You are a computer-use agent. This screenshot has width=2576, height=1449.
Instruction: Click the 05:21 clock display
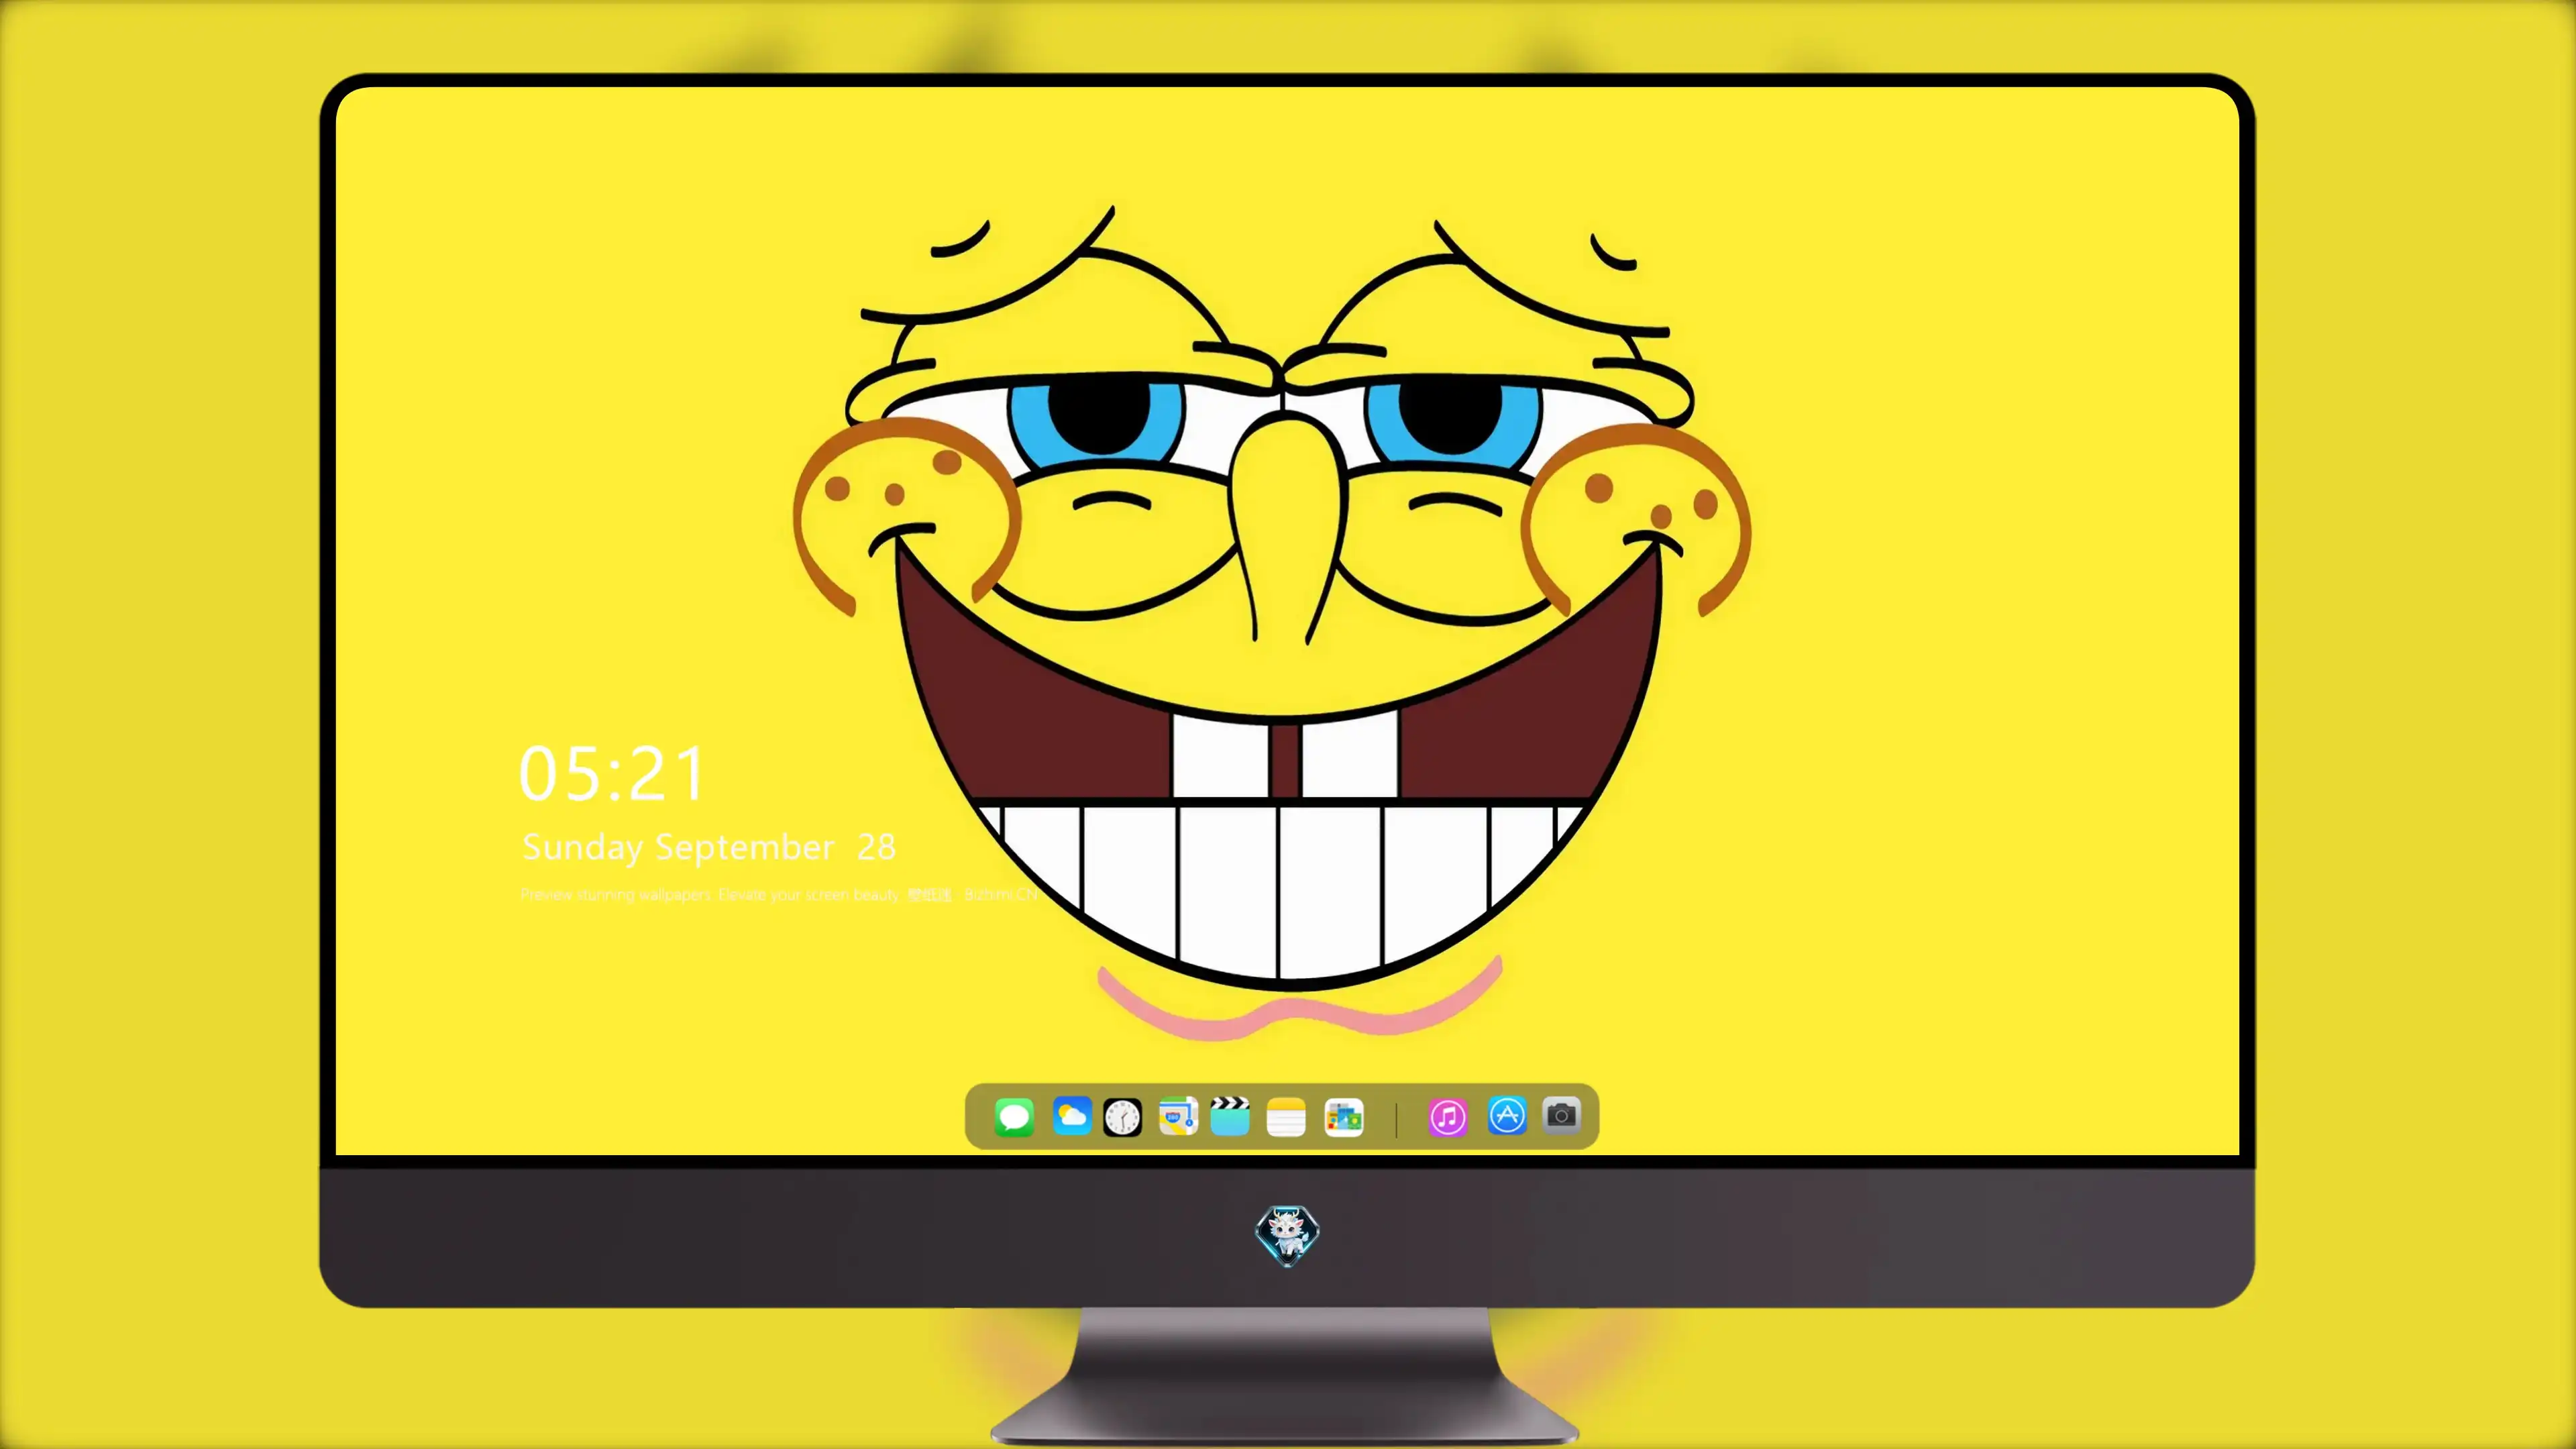(x=612, y=774)
